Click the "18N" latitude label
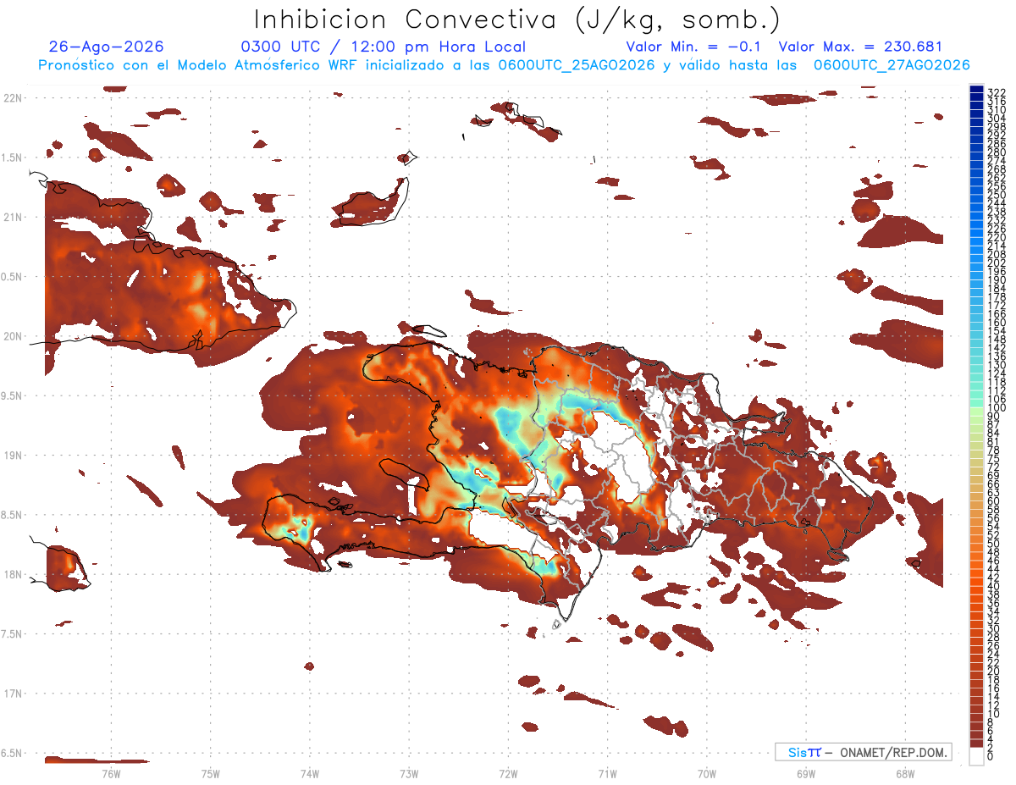 pyautogui.click(x=12, y=574)
